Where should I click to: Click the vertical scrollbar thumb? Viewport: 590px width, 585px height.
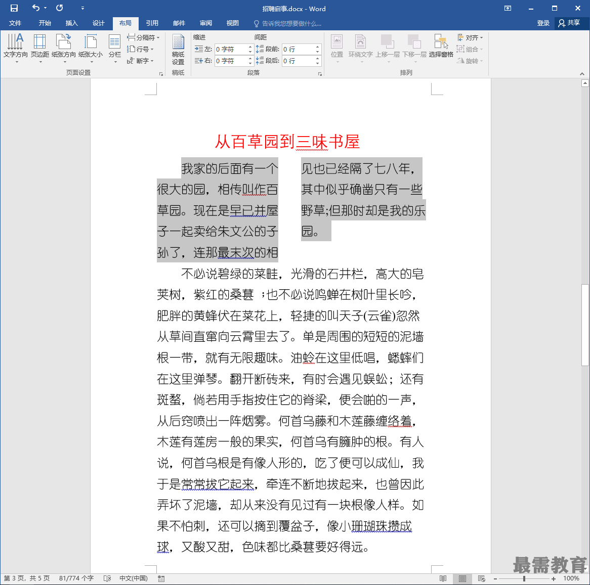(585, 325)
